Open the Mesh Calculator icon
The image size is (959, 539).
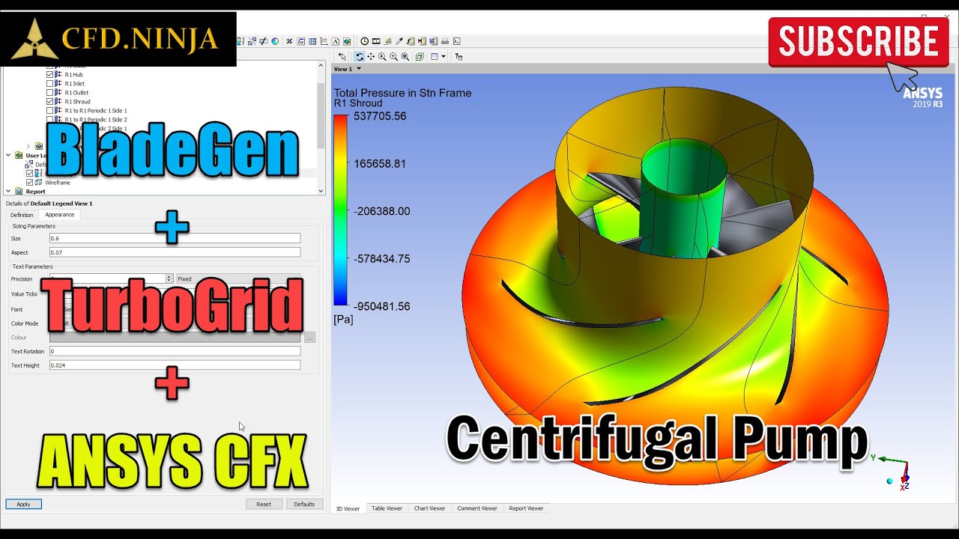pos(433,41)
